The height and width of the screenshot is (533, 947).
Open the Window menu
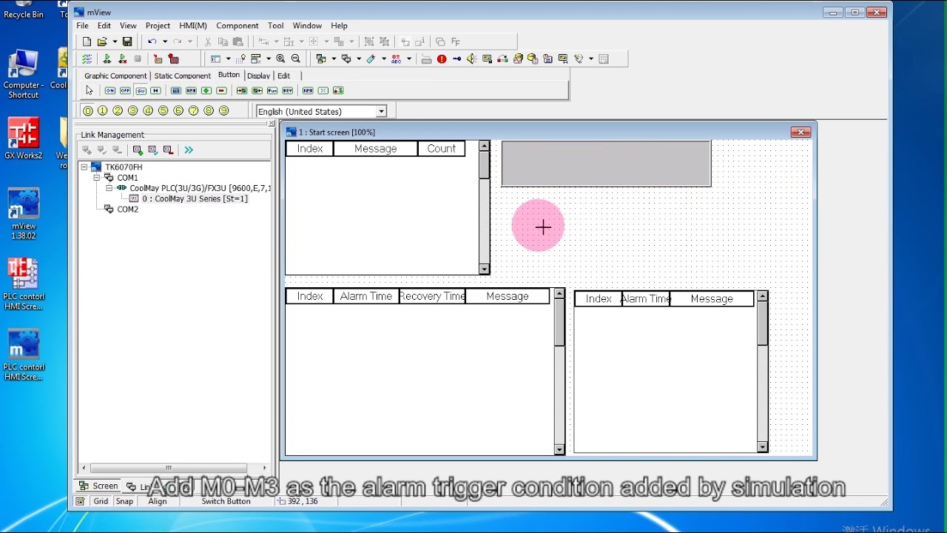[307, 26]
